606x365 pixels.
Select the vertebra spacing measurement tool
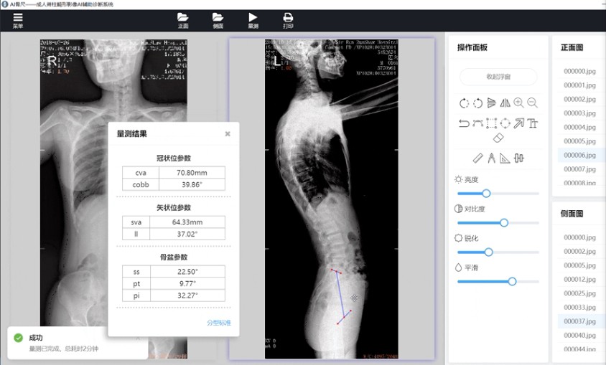[x=519, y=158]
